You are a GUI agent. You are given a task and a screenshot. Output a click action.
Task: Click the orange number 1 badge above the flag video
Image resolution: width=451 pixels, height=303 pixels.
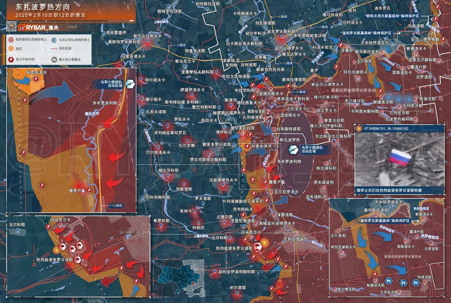(359, 129)
